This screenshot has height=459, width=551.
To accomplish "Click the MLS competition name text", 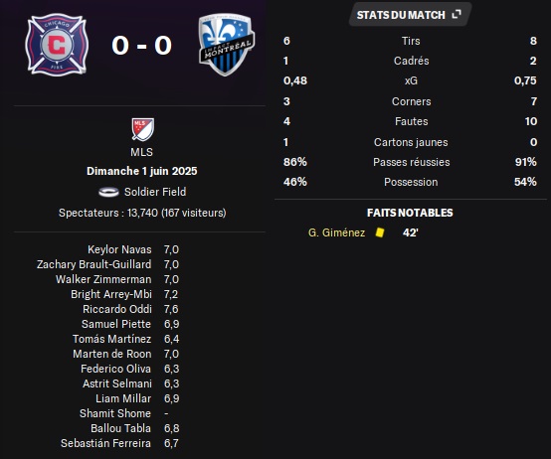I will (141, 152).
